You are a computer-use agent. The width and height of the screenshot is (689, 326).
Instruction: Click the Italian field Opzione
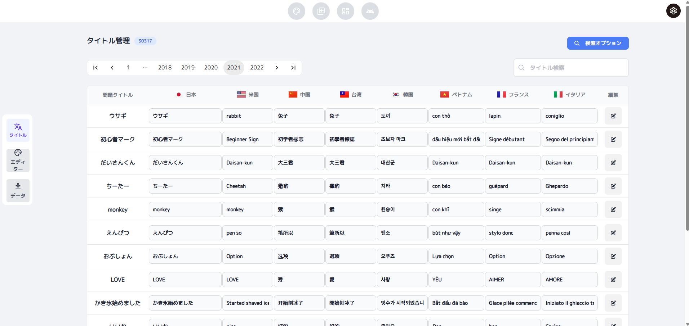point(570,256)
